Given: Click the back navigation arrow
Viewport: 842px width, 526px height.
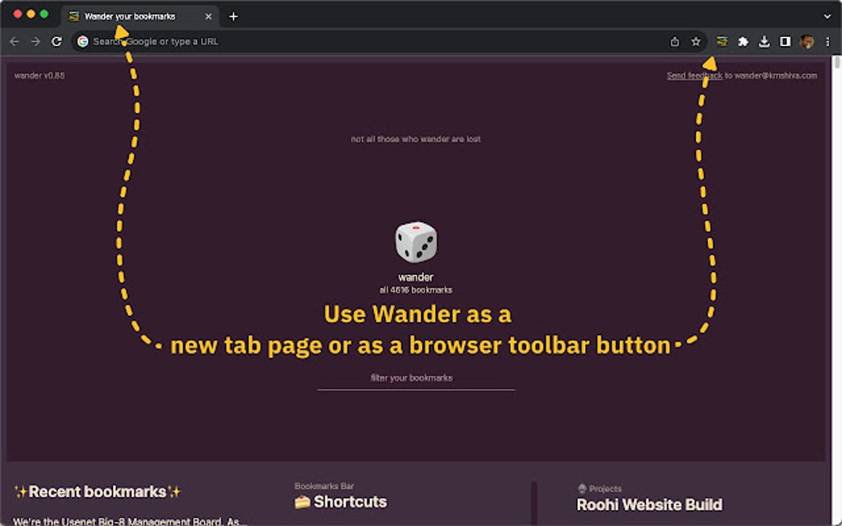Looking at the screenshot, I should coord(14,40).
